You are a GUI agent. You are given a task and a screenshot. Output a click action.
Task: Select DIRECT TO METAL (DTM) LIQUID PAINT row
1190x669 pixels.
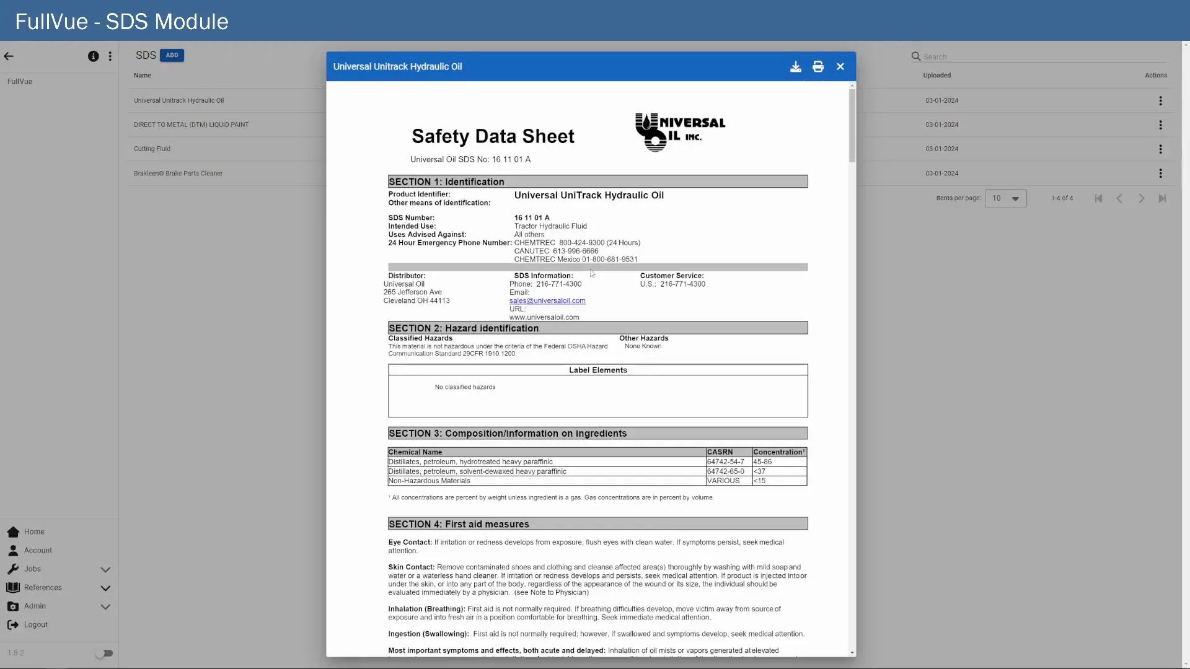[x=226, y=125]
